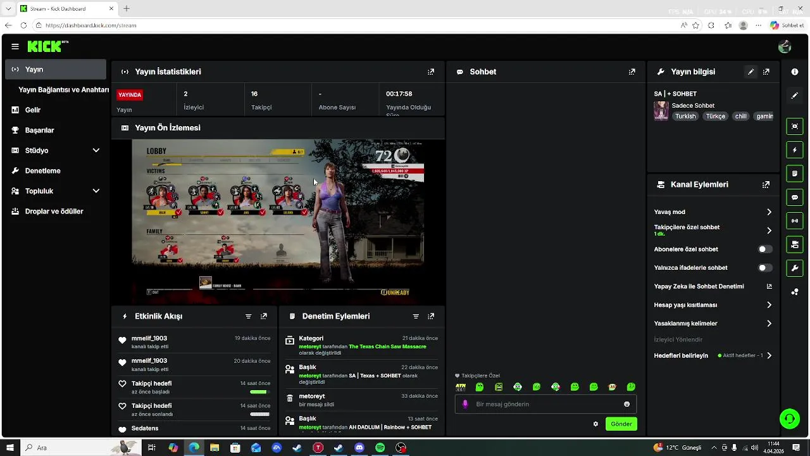810x456 pixels.
Task: Click the edit pencil in Yayın bilgisi
Action: [x=751, y=72]
